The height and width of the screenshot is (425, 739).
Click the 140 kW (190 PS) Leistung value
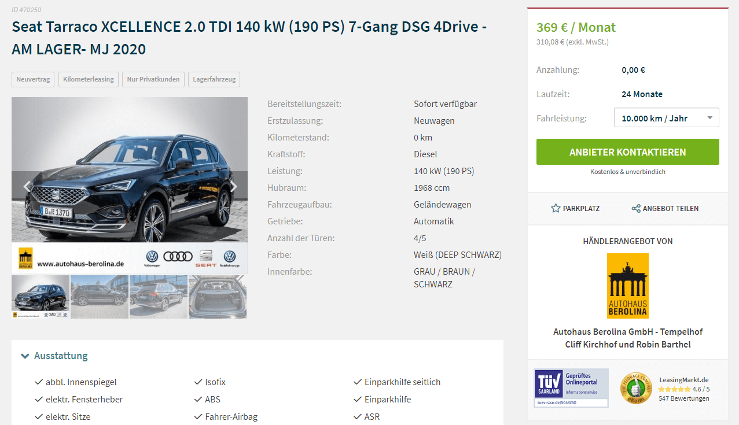point(444,171)
